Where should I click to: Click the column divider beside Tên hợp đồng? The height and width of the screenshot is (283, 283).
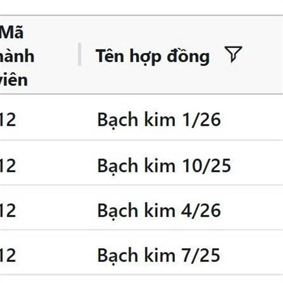(x=79, y=54)
